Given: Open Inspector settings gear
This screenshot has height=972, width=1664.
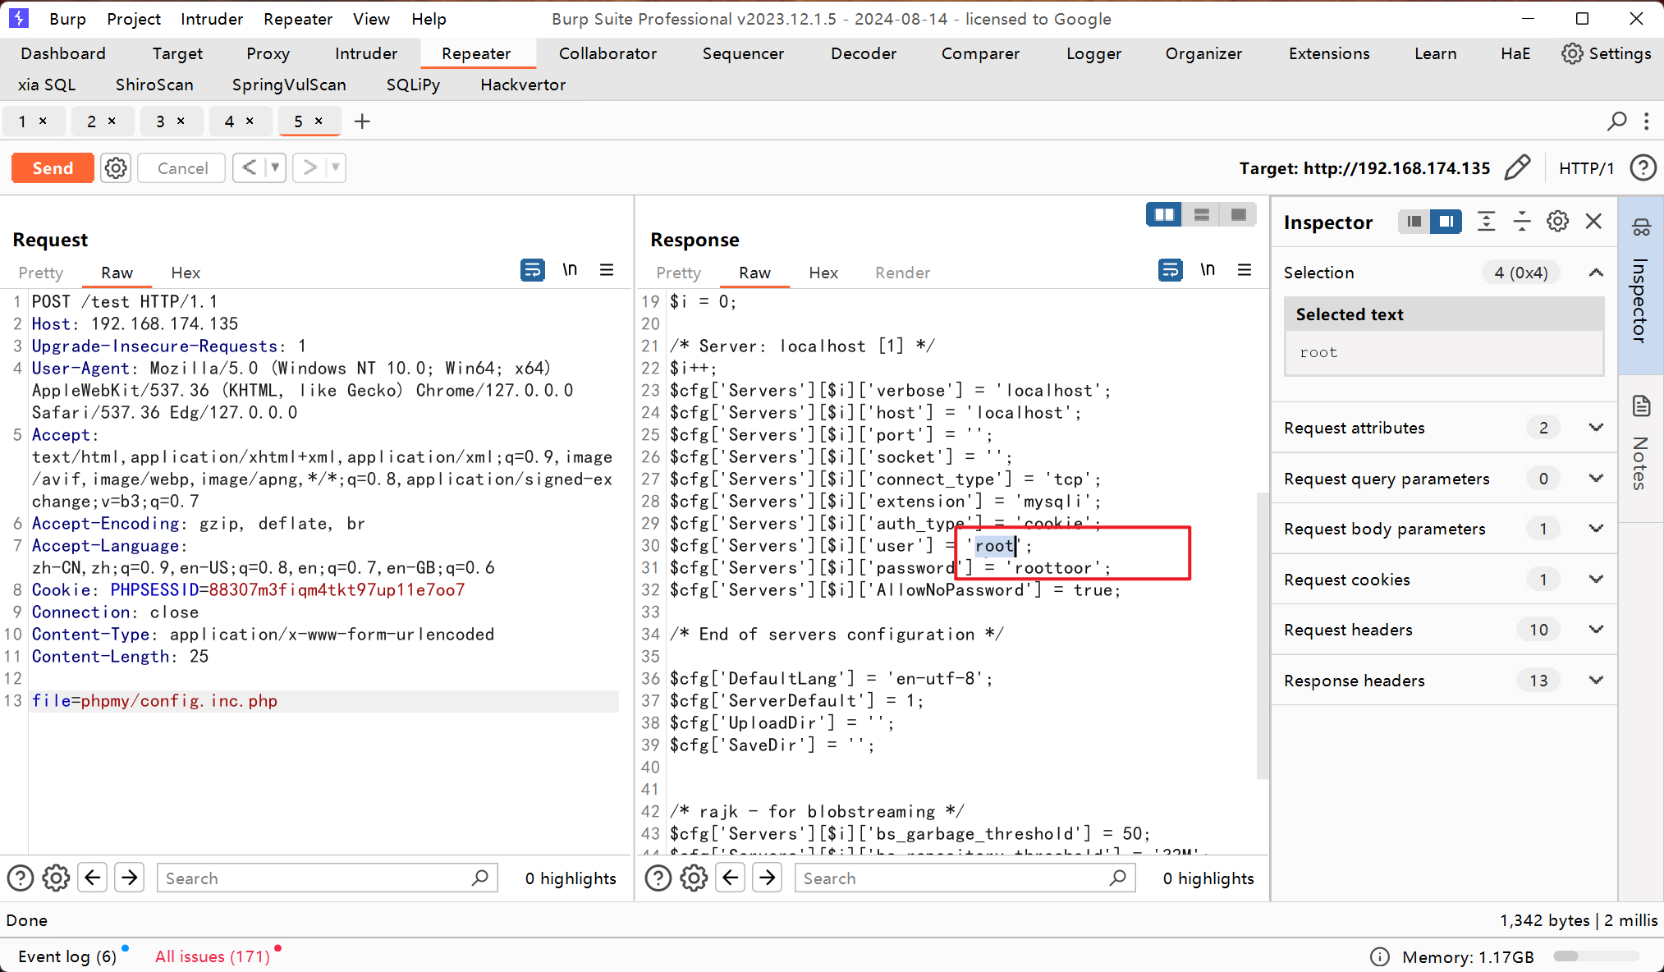Looking at the screenshot, I should click(1557, 222).
